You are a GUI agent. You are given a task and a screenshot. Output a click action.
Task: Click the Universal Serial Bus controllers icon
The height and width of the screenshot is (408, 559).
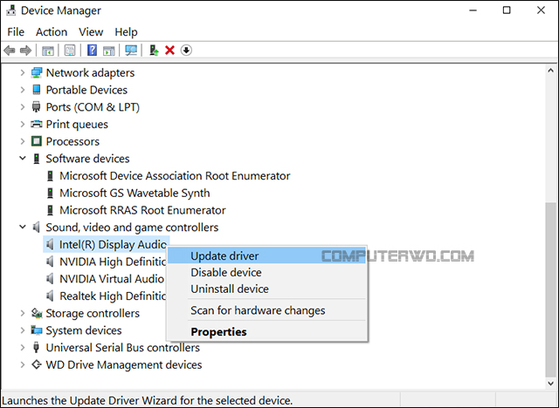coord(36,348)
